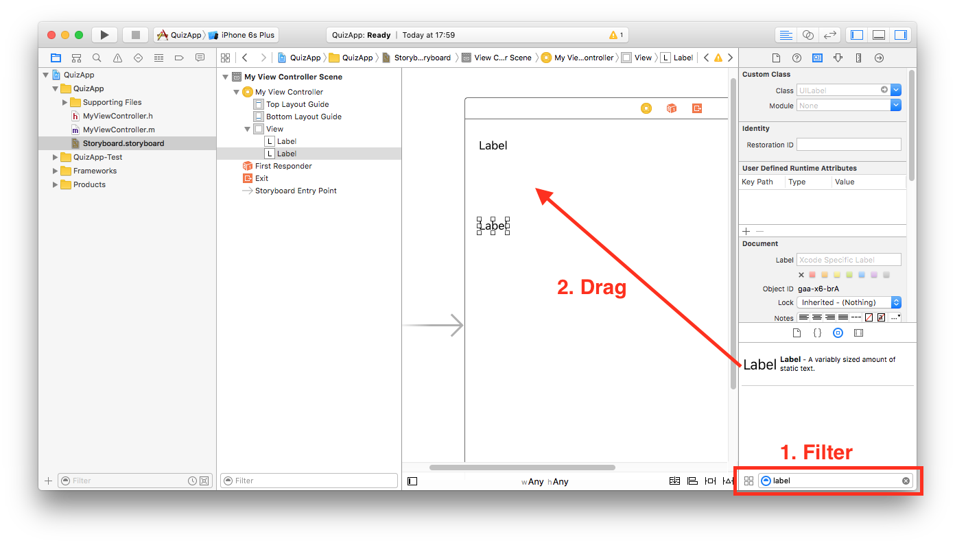
Task: Open the Breakpoint navigator
Action: tap(179, 58)
